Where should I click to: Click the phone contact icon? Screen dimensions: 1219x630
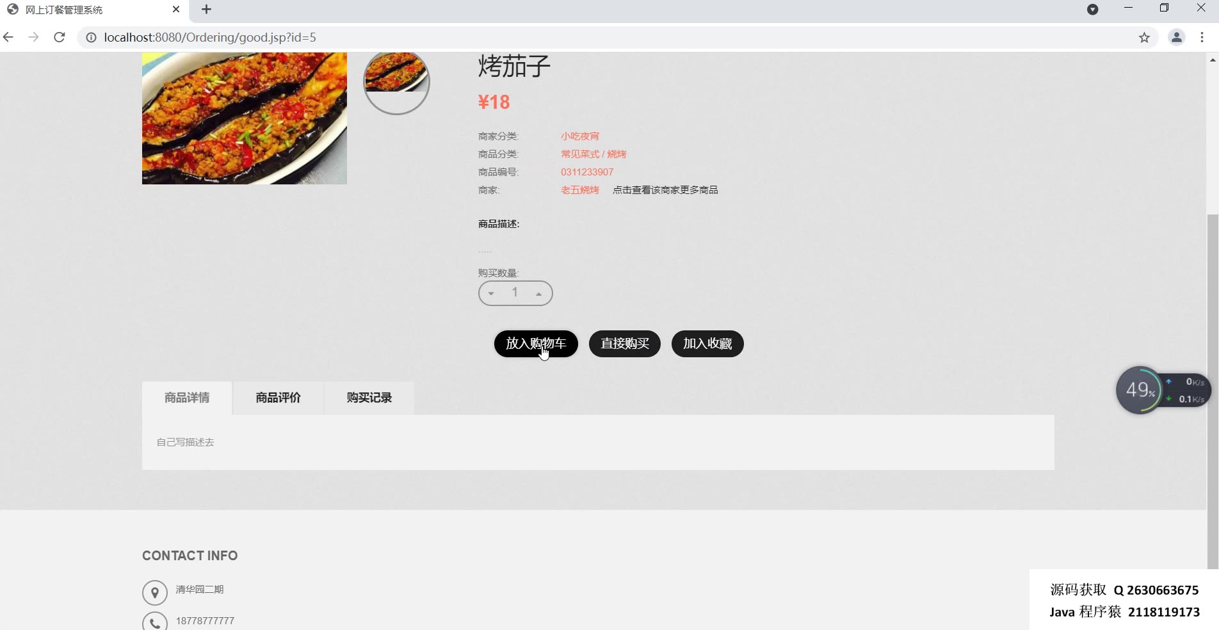click(155, 622)
